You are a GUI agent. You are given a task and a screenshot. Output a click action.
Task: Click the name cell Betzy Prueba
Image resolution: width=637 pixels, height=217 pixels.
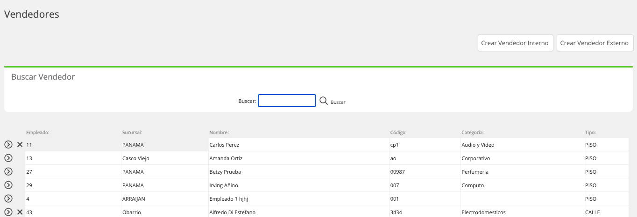[x=298, y=172]
